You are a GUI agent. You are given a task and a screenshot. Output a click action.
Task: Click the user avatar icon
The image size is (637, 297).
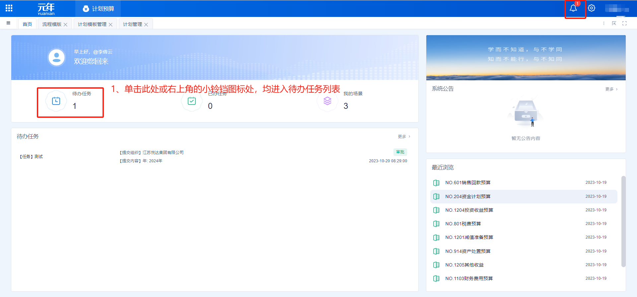point(57,57)
